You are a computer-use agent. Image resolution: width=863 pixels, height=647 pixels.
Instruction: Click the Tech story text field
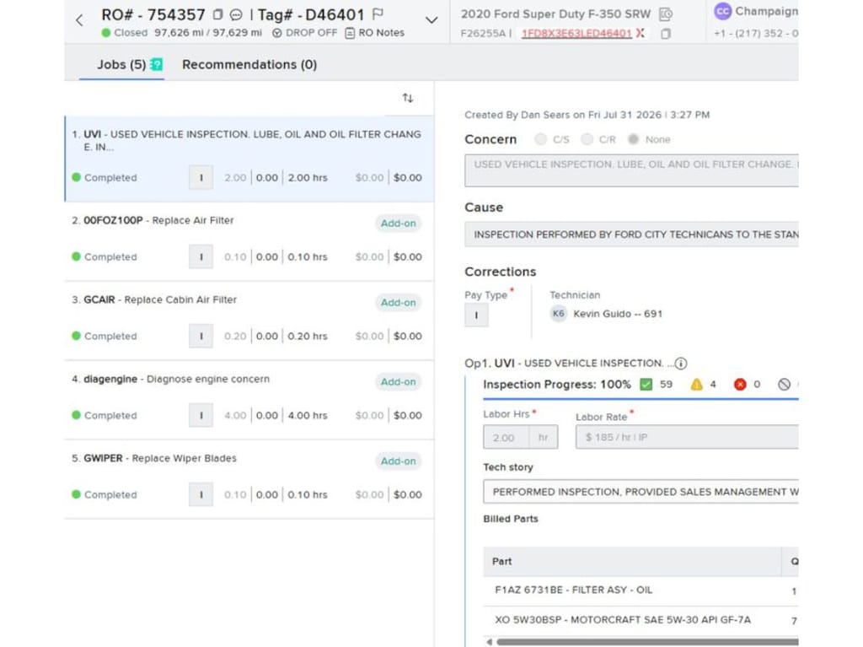pos(641,492)
